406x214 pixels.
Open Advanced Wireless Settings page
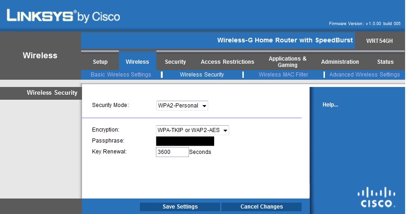coord(365,75)
